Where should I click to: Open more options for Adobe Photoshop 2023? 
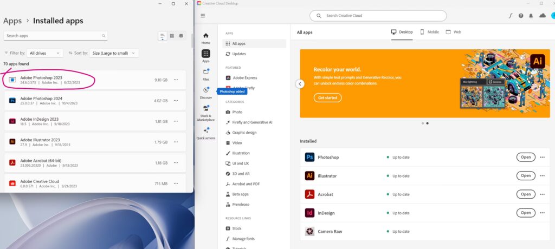point(176,80)
